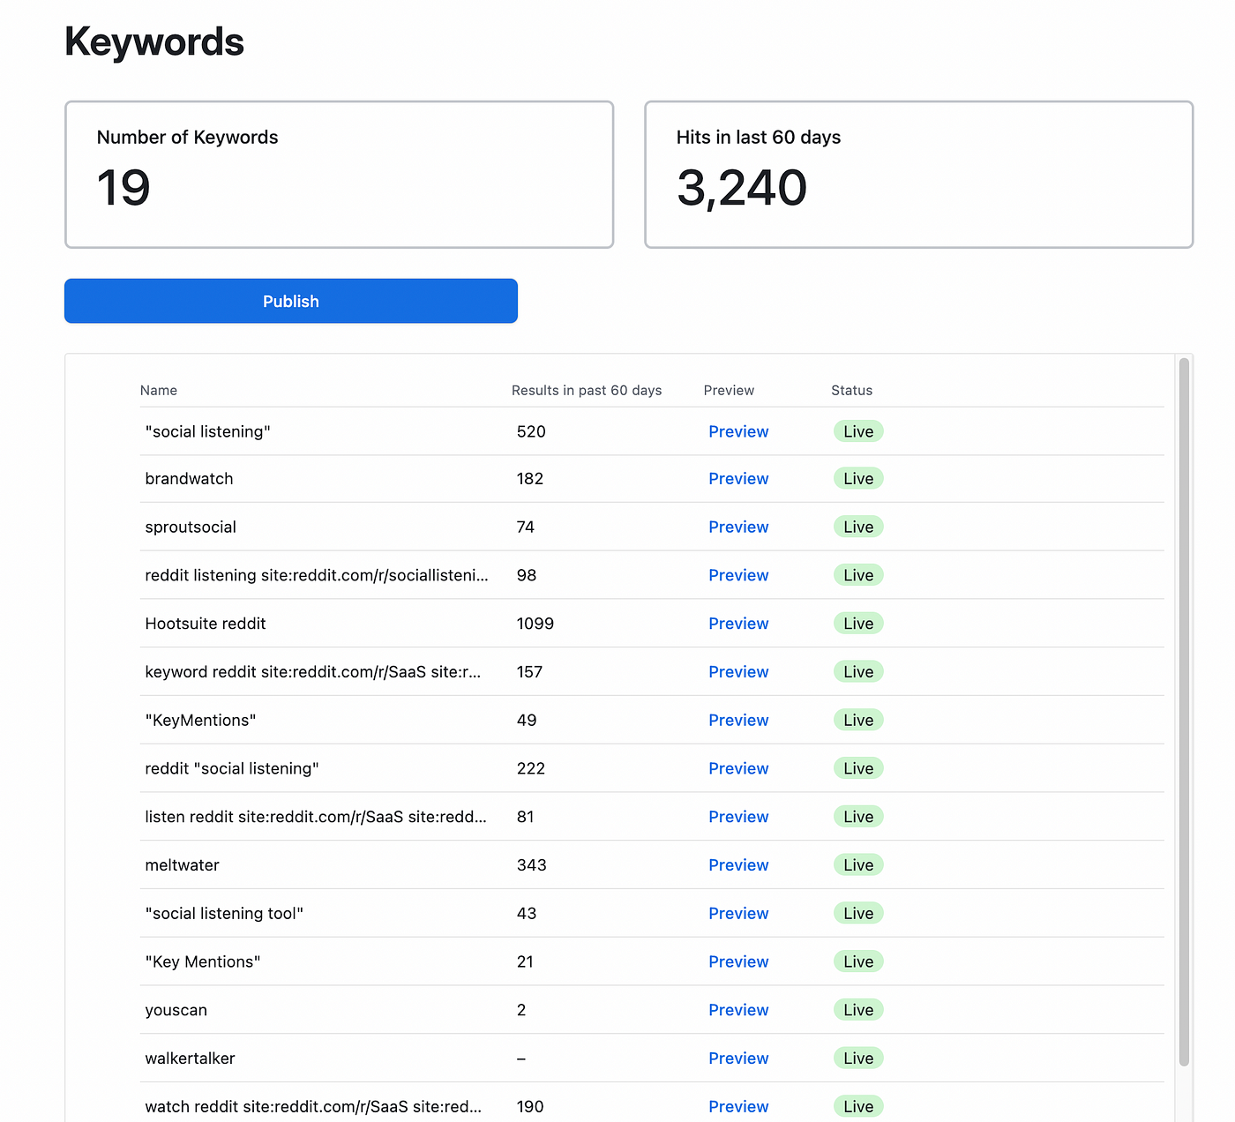Click the Hits in last 60 days card
Screen dimensions: 1235x1122
coord(919,175)
